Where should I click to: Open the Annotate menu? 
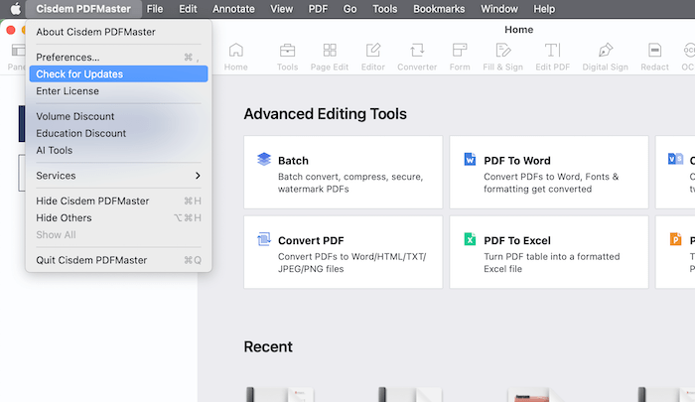point(233,9)
